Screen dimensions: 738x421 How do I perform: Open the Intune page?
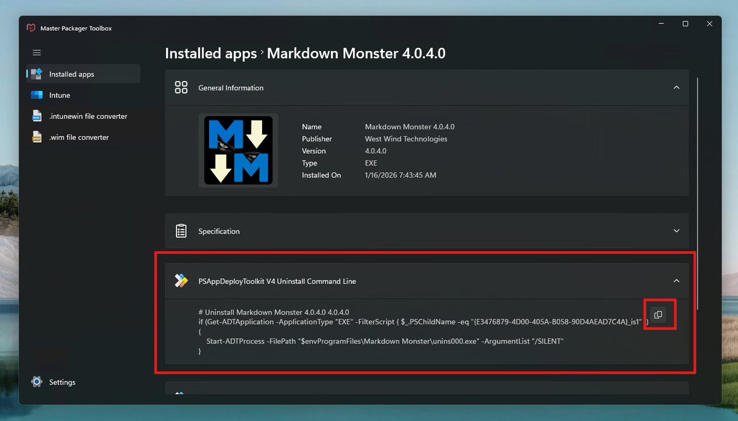pos(84,95)
